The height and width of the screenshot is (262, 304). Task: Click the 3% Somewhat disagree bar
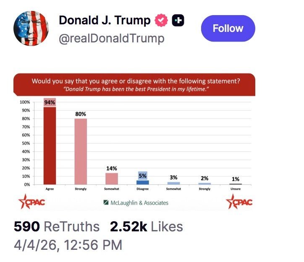(x=173, y=183)
